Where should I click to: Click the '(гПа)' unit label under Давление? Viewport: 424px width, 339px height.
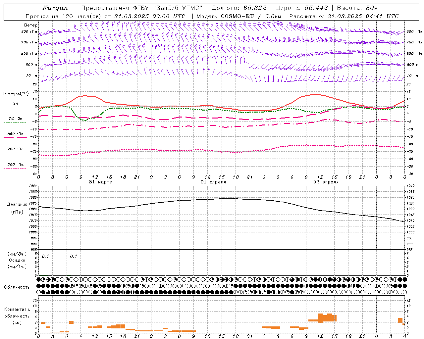tap(17, 212)
